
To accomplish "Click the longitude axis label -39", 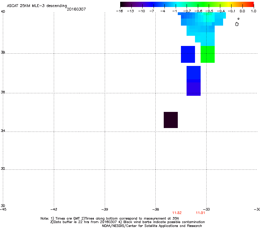I will (x=105, y=209).
